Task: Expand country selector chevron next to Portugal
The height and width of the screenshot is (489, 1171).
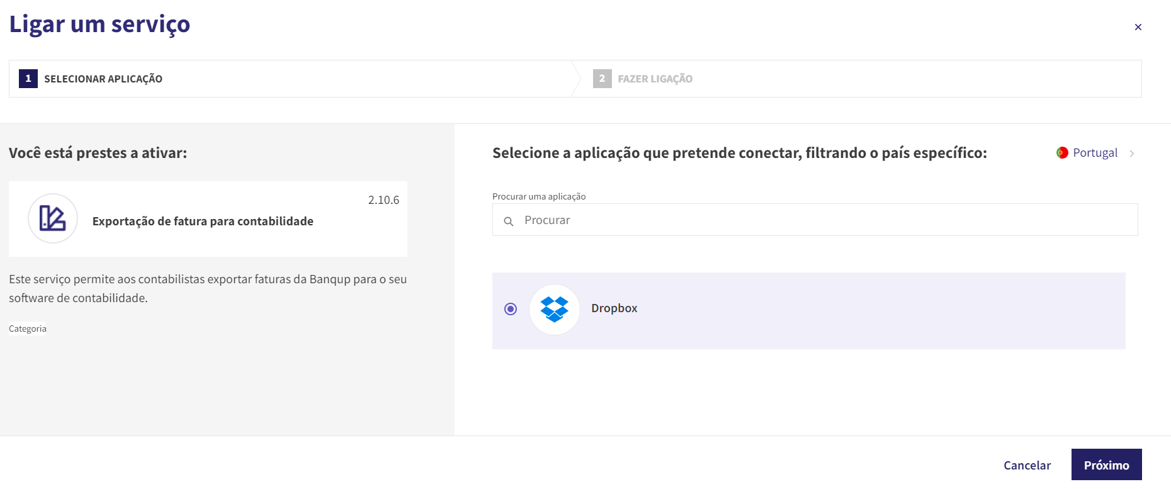Action: pyautogui.click(x=1132, y=154)
